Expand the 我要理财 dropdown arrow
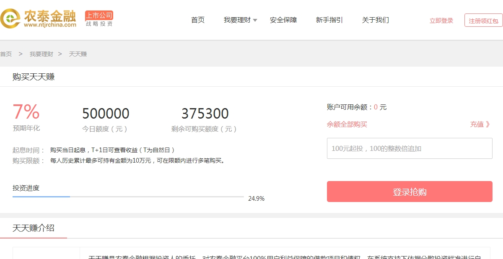 click(x=255, y=21)
